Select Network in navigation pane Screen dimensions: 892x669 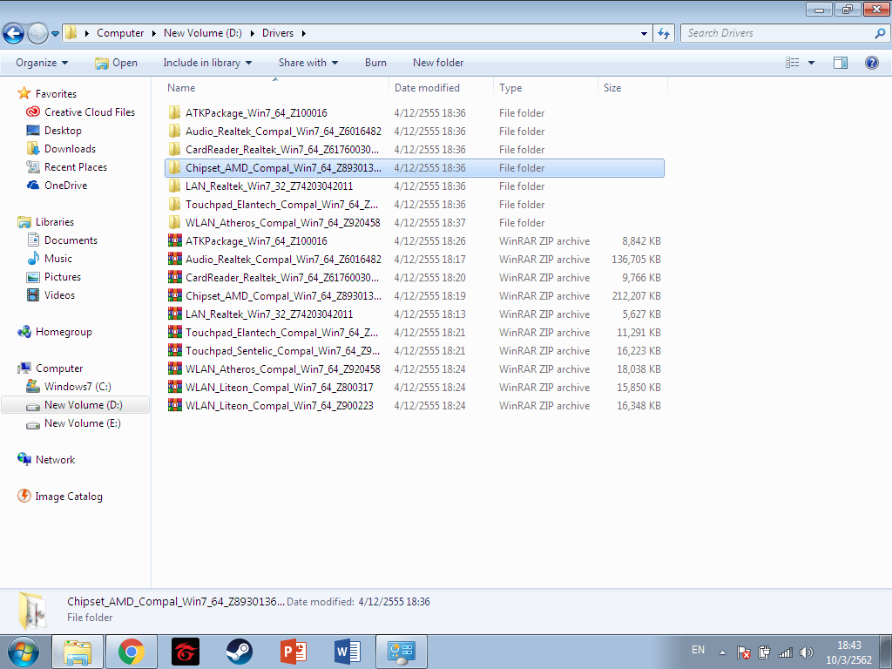pyautogui.click(x=46, y=460)
